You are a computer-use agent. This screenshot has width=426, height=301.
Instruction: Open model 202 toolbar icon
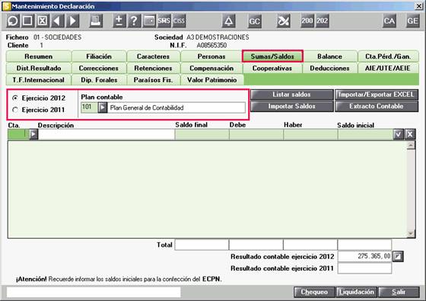click(x=322, y=21)
